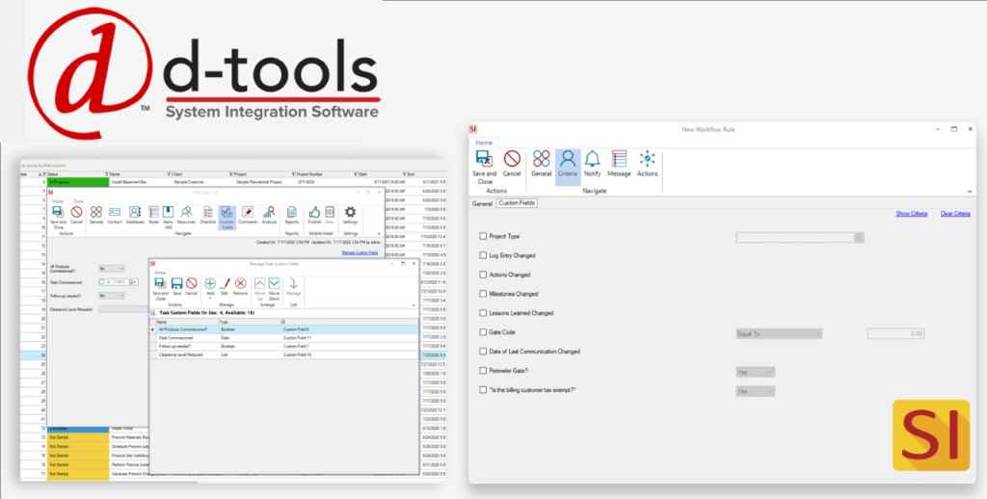Open General section in New Workflow Rule ribbon
This screenshot has width=987, height=499.
[x=542, y=163]
